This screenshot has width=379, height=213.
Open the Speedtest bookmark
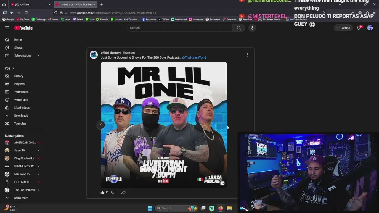click(x=213, y=20)
